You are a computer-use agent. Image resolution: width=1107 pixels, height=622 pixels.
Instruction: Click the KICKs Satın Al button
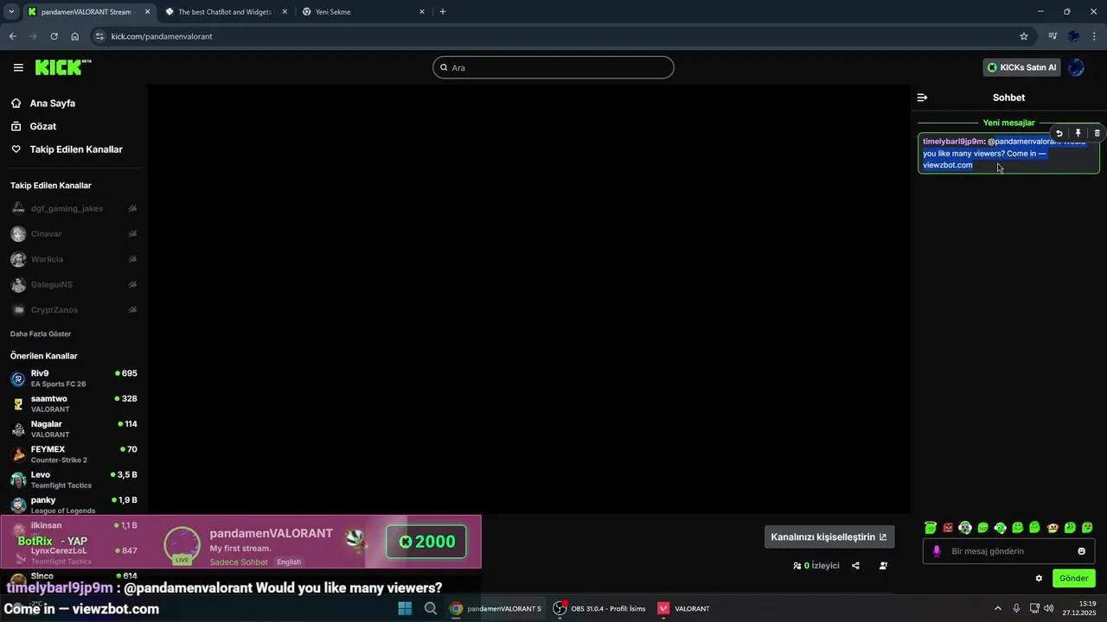(x=1023, y=67)
